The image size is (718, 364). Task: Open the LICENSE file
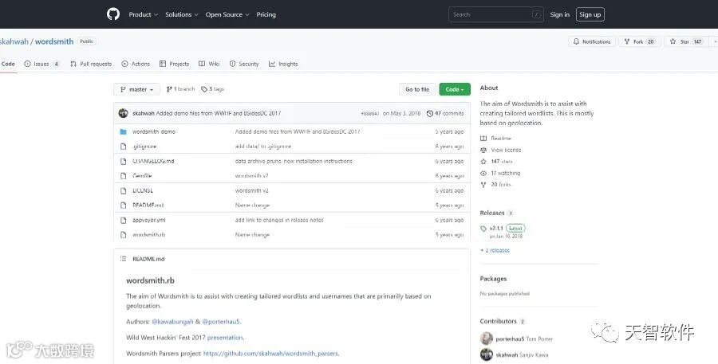143,190
